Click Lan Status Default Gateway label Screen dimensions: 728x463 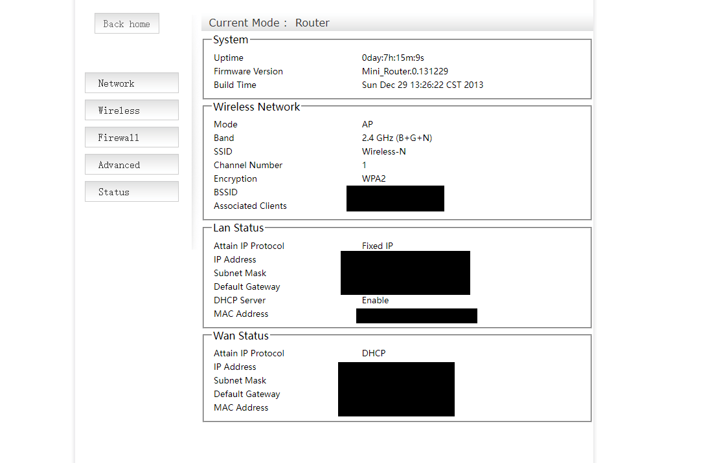pos(247,287)
